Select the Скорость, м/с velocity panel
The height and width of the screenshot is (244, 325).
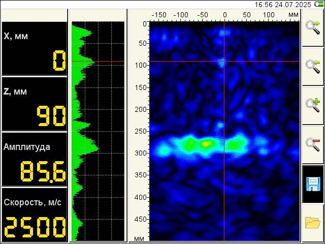tap(34, 215)
